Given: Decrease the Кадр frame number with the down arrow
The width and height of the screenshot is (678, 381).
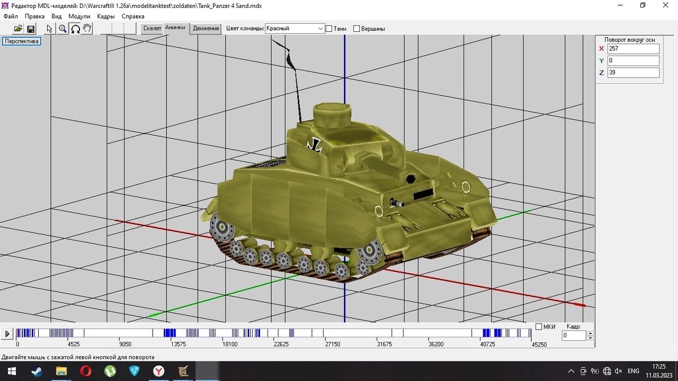Looking at the screenshot, I should 591,338.
